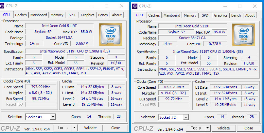Open the Memory tab in left window
This screenshot has height=133, width=264.
point(57,15)
